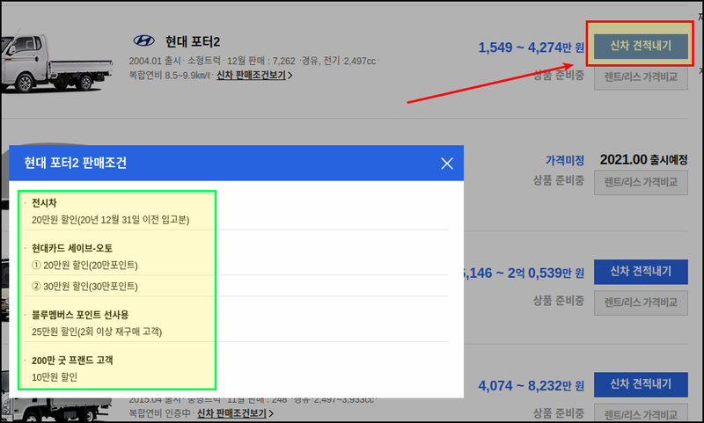Viewport: 704px width, 423px height.
Task: Click 신차 견적내기 for 현대 포터2
Action: click(x=641, y=46)
